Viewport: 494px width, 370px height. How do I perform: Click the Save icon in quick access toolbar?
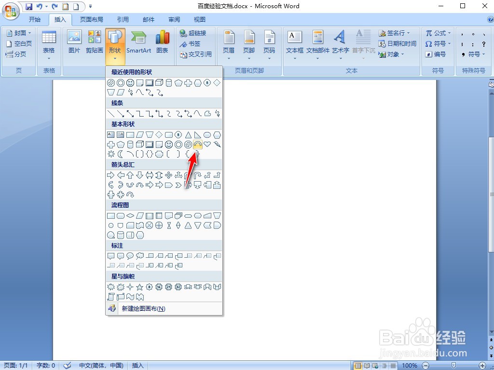tap(29, 6)
